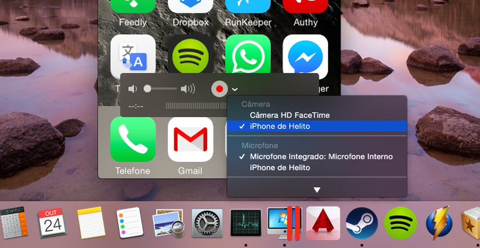This screenshot has height=248, width=480.
Task: Open Authy app on the iPhone screen
Action: pyautogui.click(x=305, y=7)
